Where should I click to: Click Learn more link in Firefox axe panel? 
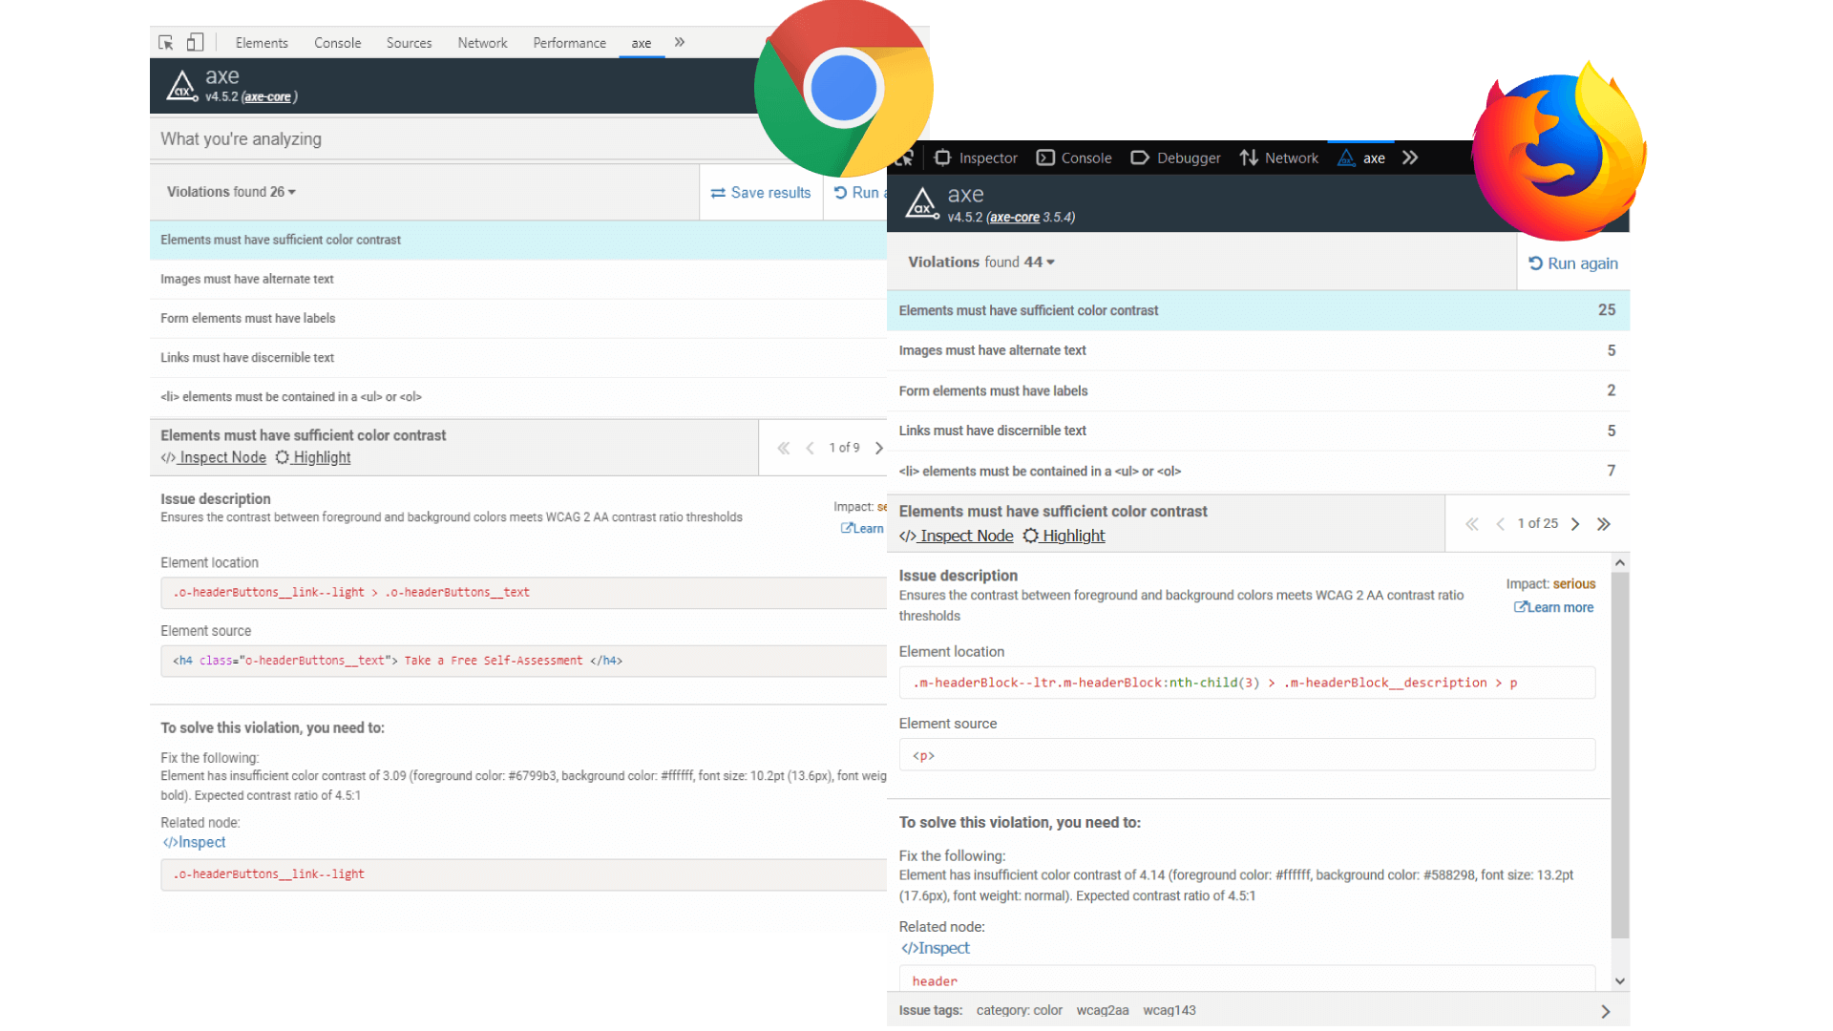1554,607
